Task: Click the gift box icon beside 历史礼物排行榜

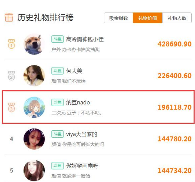Action: tap(9, 17)
